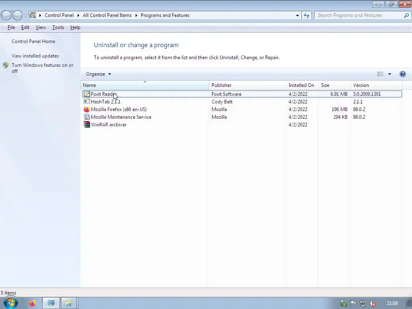Click the HashTab version 2.1.1 cell

click(358, 102)
